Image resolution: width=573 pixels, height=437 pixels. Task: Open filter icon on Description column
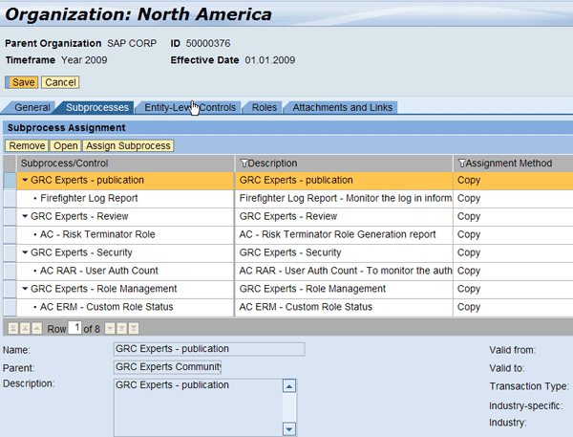[x=244, y=164]
